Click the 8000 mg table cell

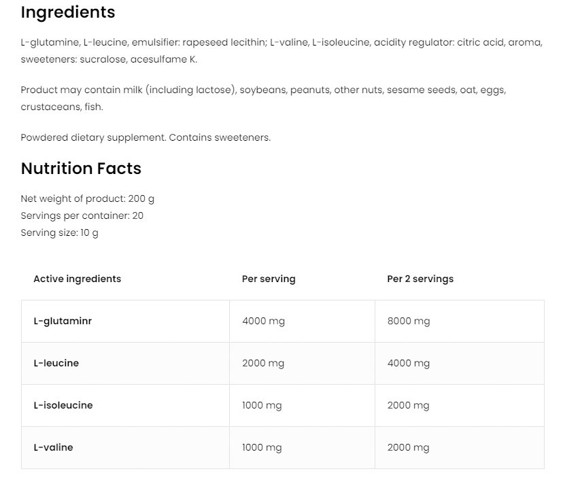[x=409, y=321]
